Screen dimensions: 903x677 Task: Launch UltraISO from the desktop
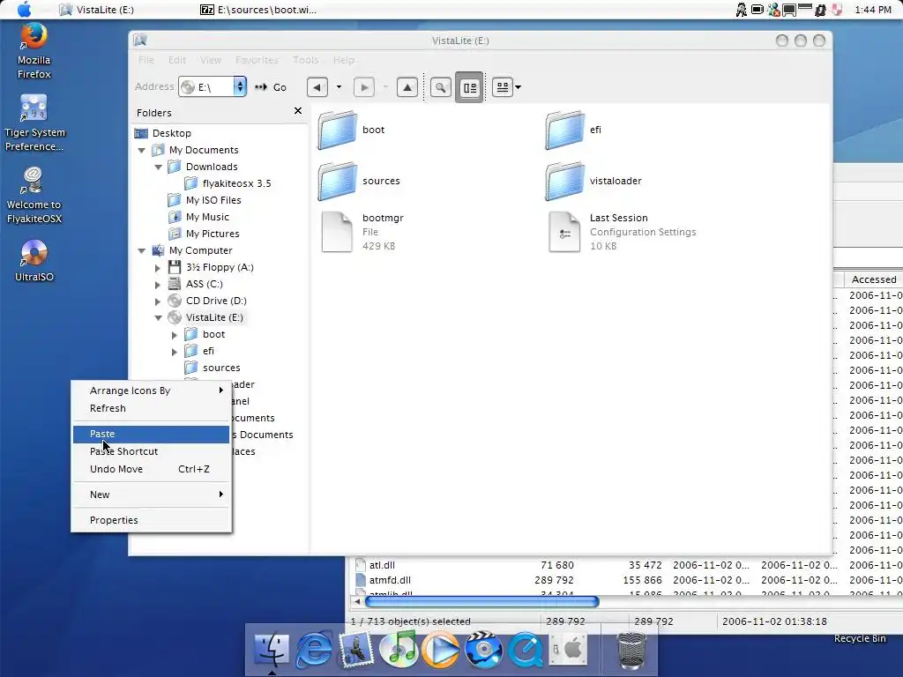[34, 261]
